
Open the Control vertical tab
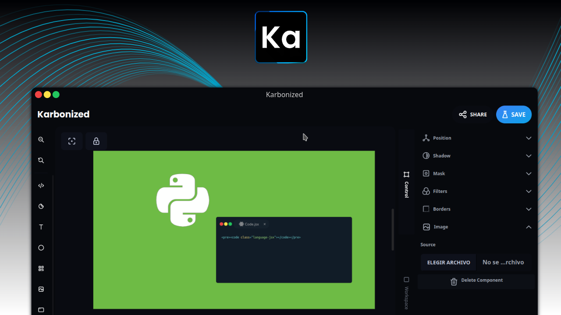click(406, 185)
